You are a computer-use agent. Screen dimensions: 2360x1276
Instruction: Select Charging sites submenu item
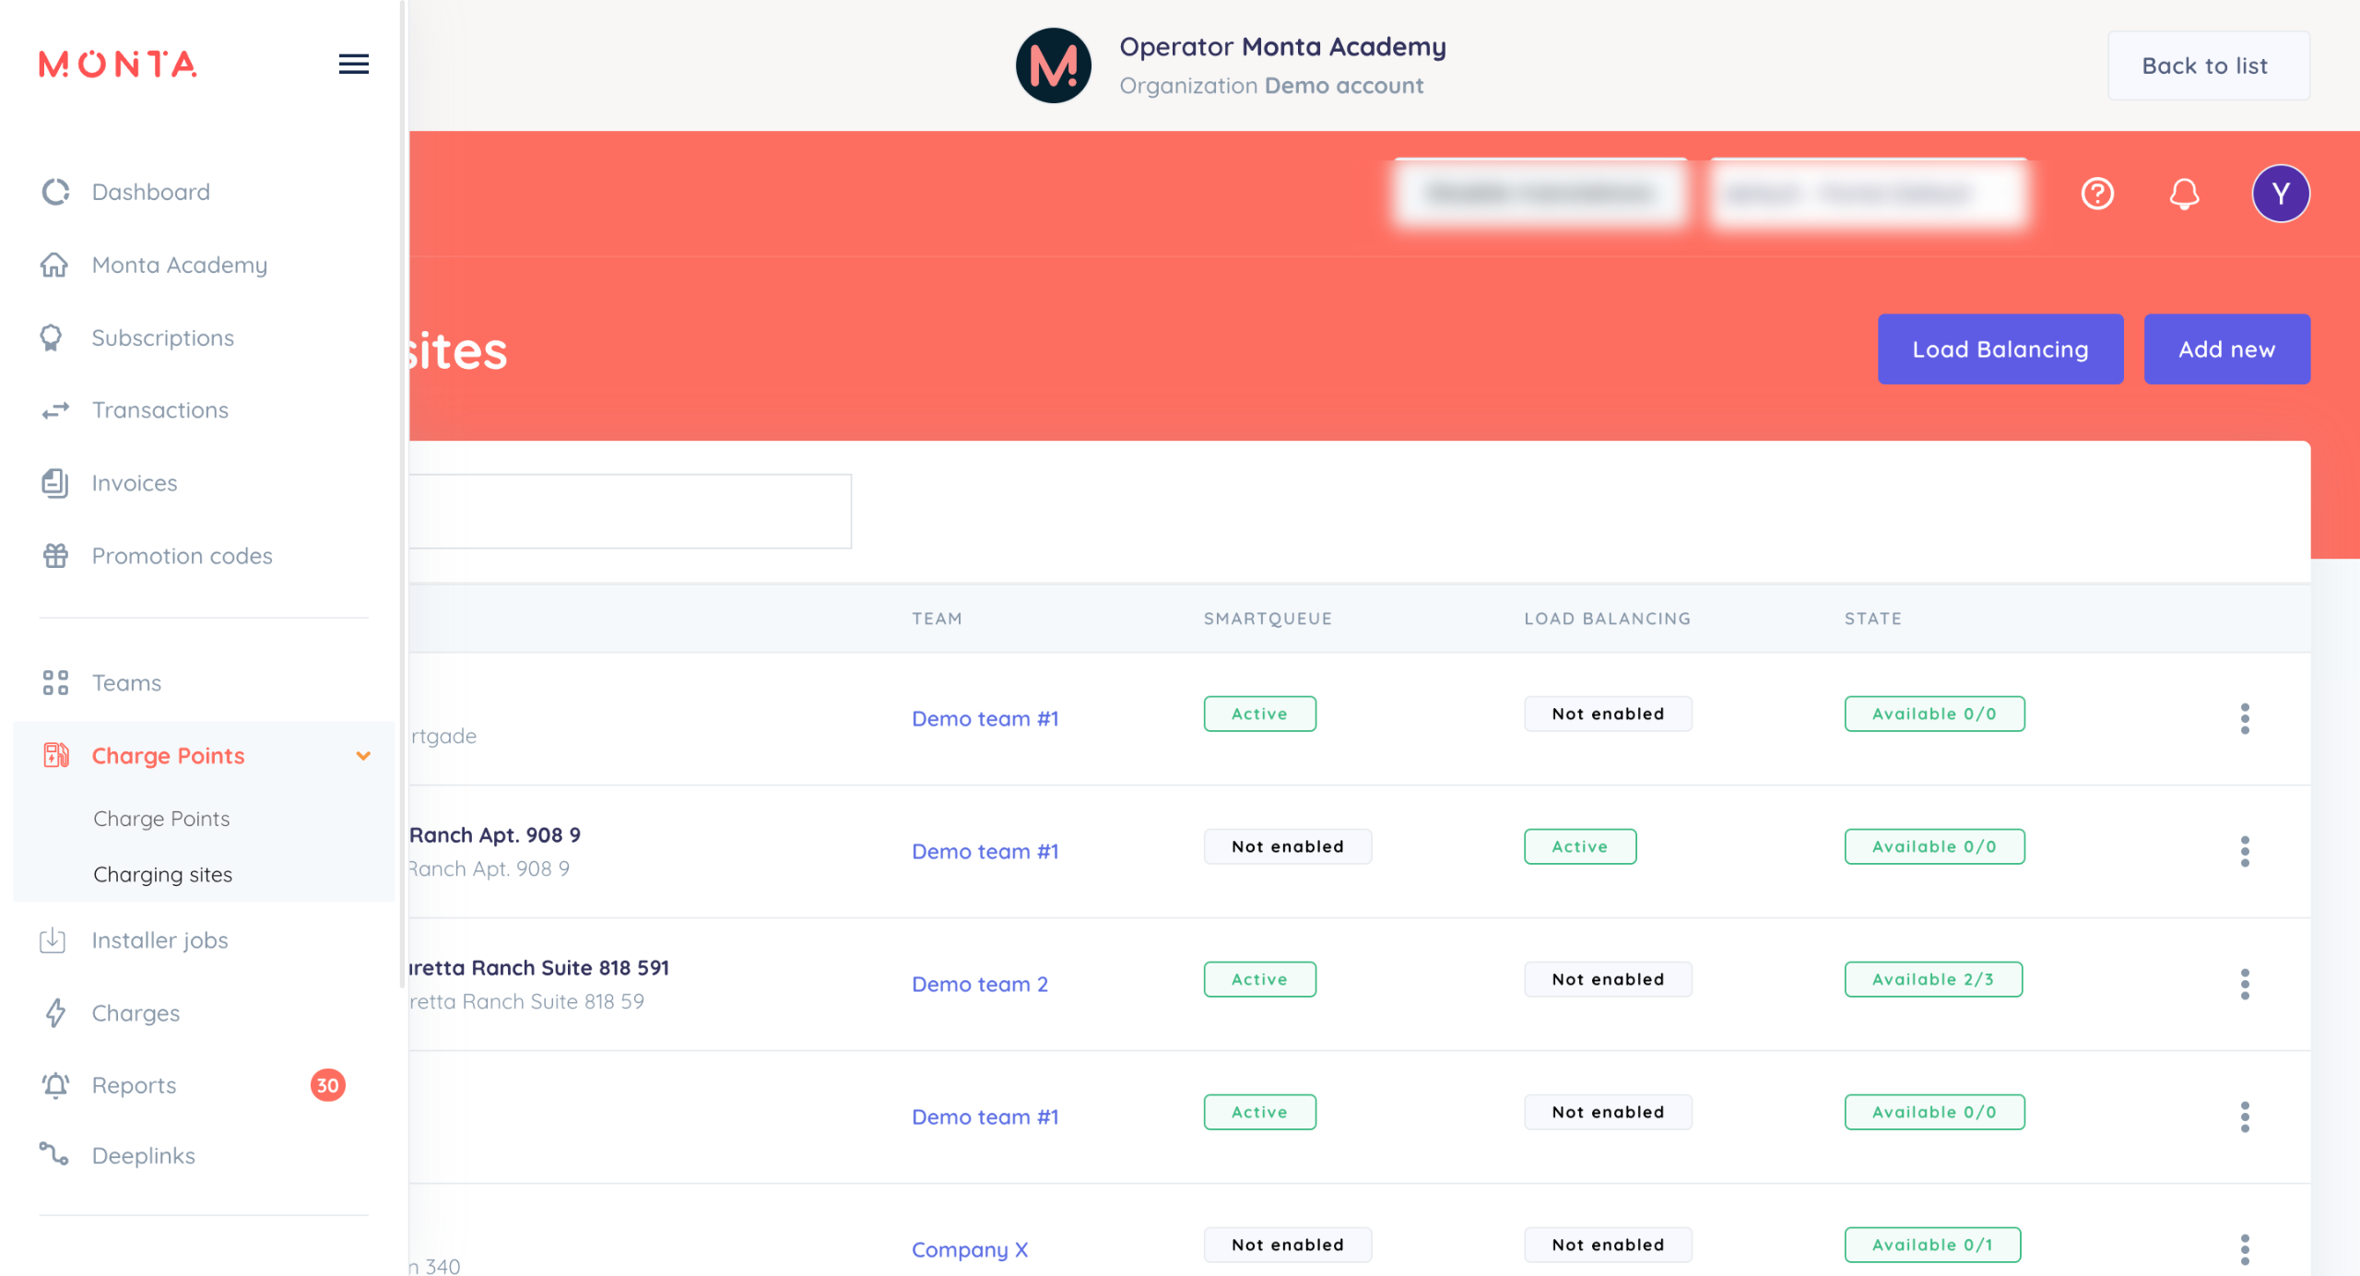pyautogui.click(x=163, y=874)
